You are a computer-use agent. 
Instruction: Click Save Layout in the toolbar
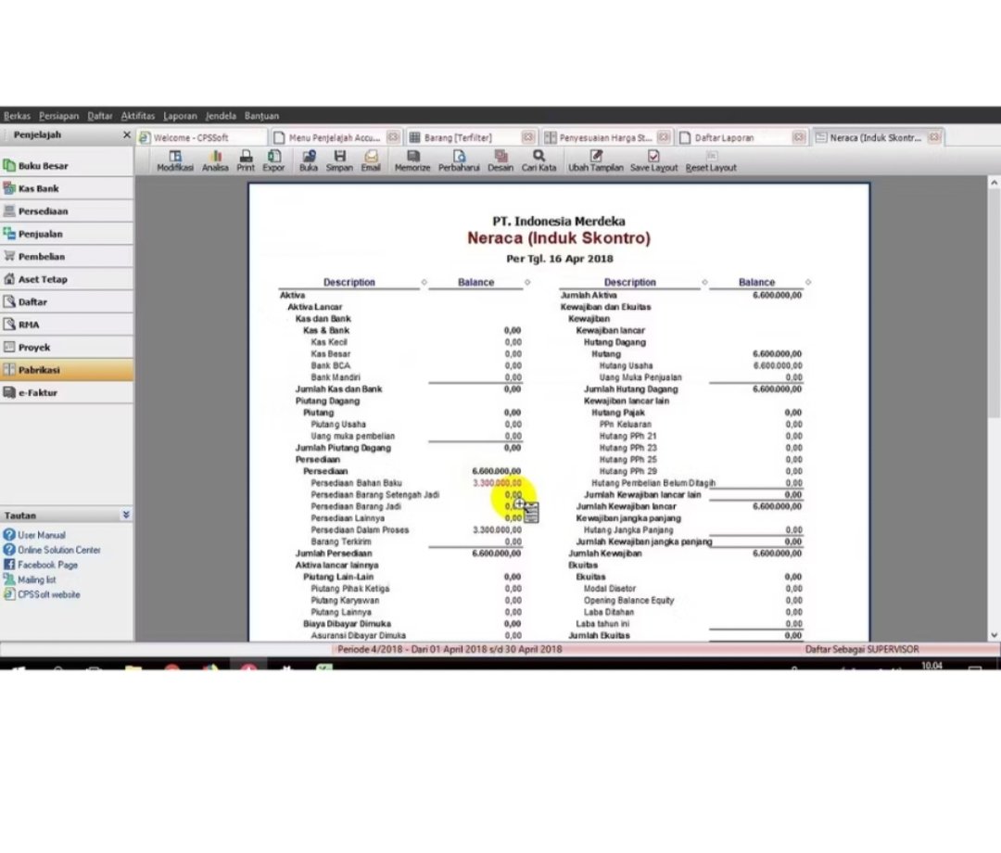point(653,161)
